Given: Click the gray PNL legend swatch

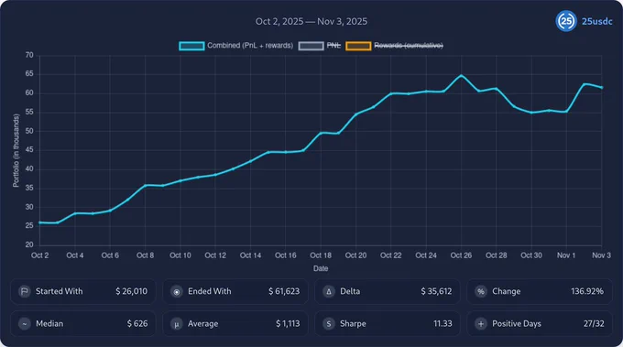Looking at the screenshot, I should pos(311,46).
